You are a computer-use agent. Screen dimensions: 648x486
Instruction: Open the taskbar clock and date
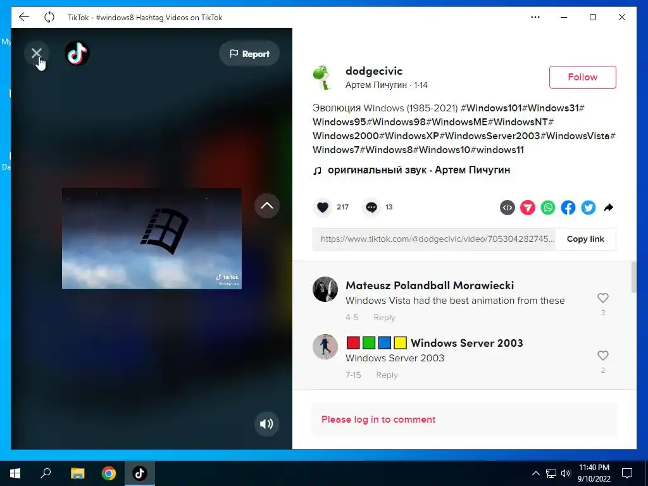tap(594, 473)
